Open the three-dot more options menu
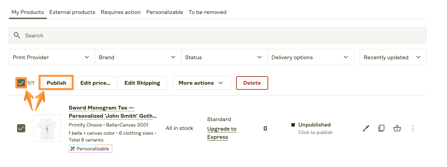 tap(413, 128)
